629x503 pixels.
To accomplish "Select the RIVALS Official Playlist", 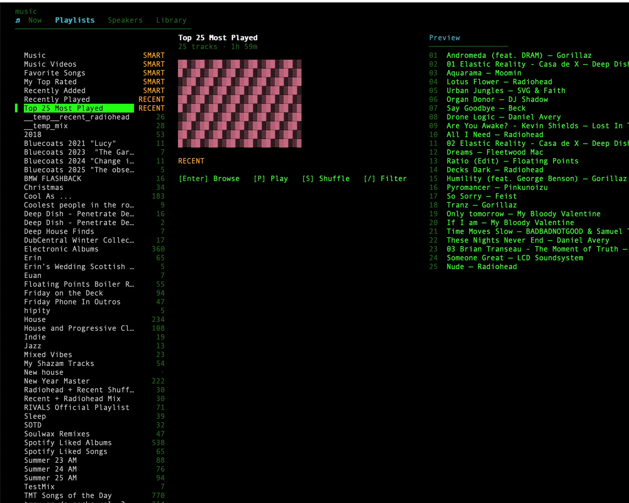I will coord(94,407).
